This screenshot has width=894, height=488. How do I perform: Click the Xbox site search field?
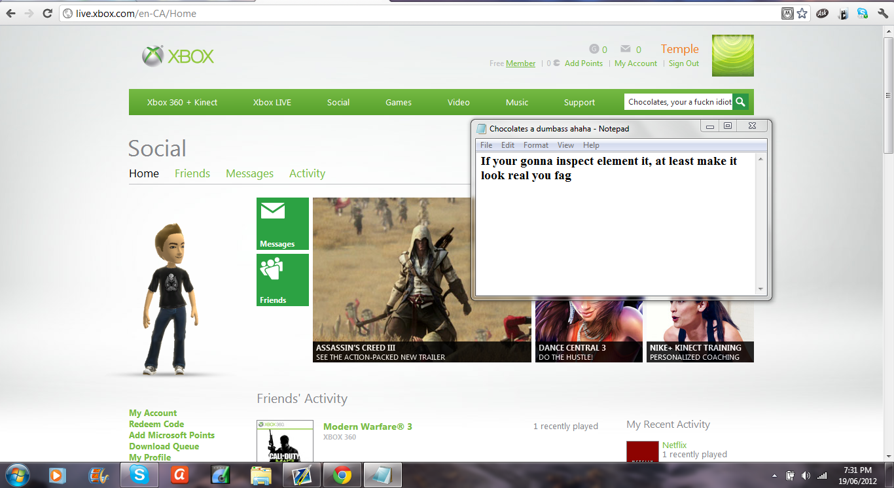tap(678, 102)
